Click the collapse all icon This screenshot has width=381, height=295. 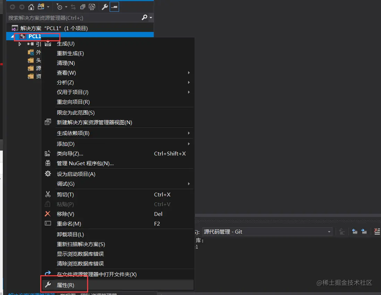[x=83, y=7]
